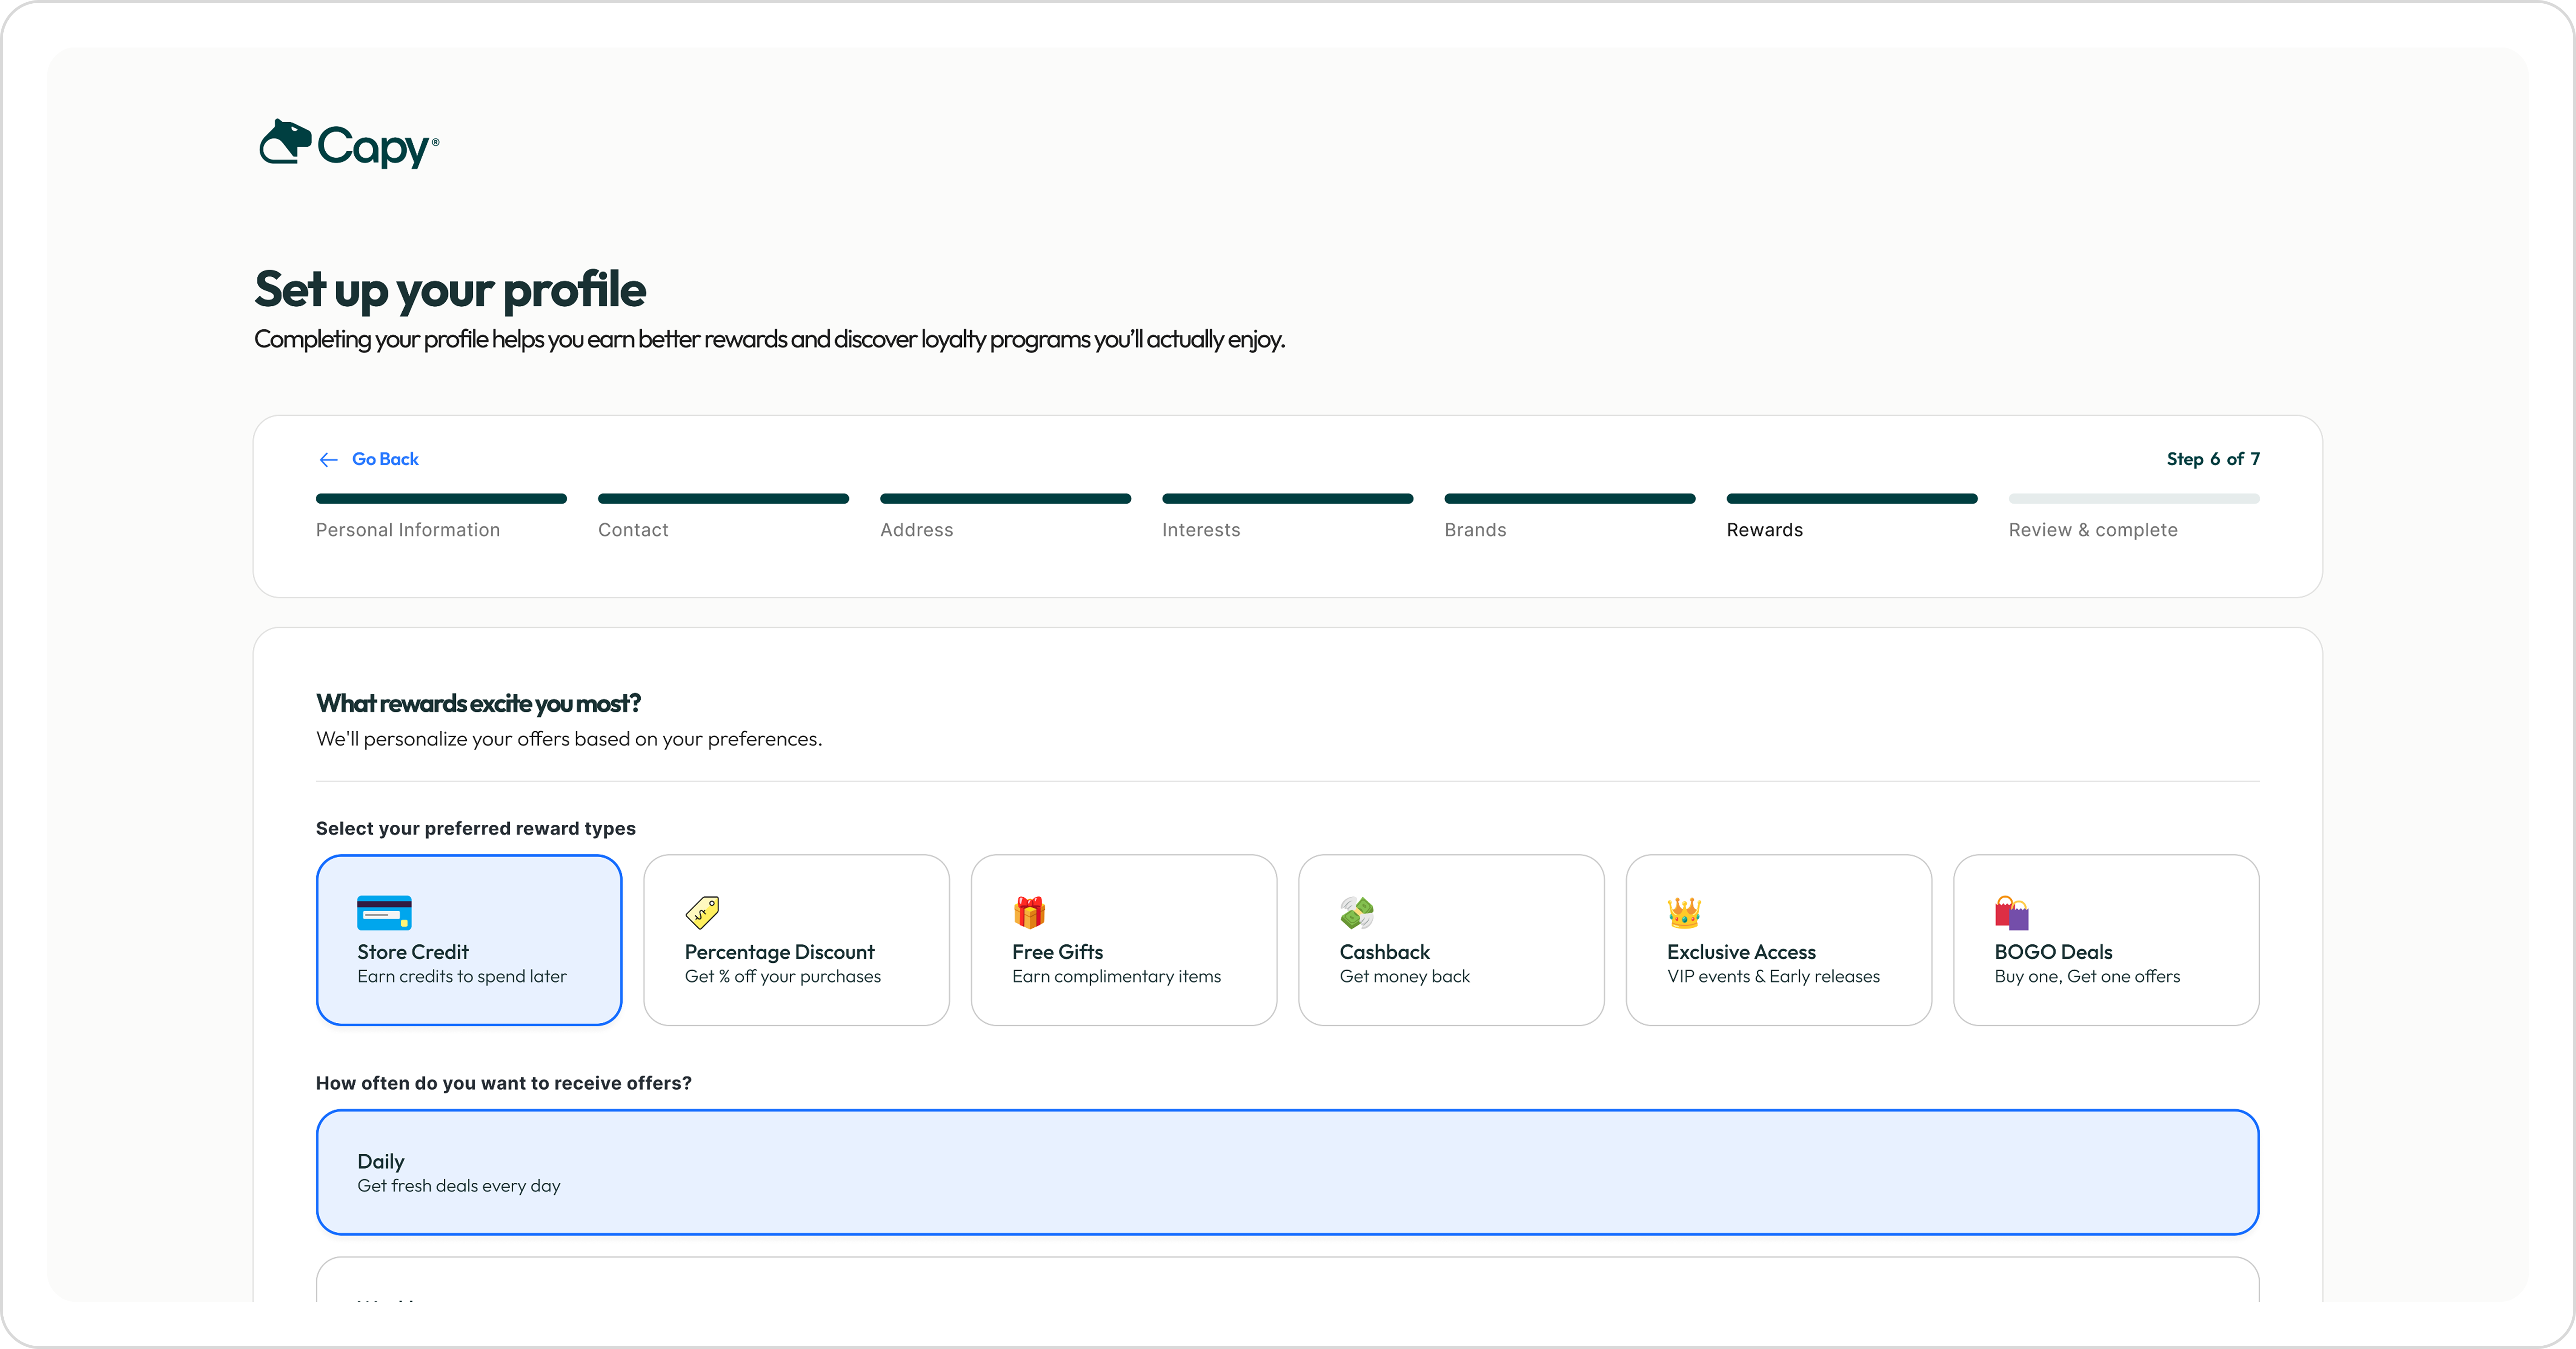
Task: Click the Percentage Discount price tag icon
Action: (702, 912)
